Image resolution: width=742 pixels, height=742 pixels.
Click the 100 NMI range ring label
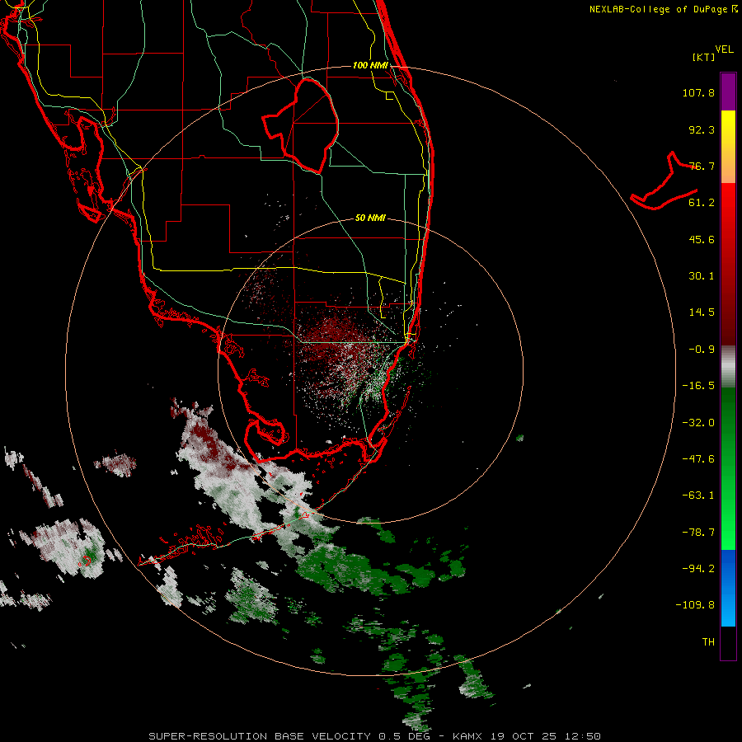370,65
